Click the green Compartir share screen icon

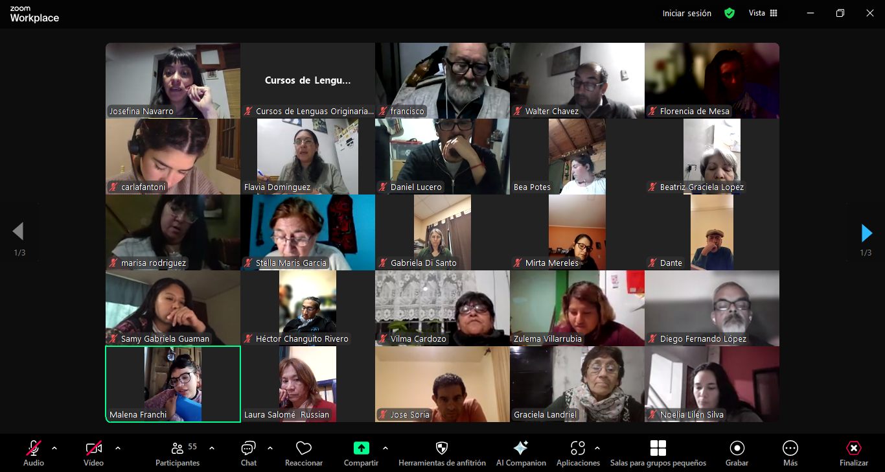point(361,448)
